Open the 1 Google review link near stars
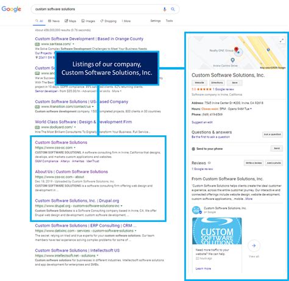The width and height of the screenshot is (289, 281). (223, 89)
